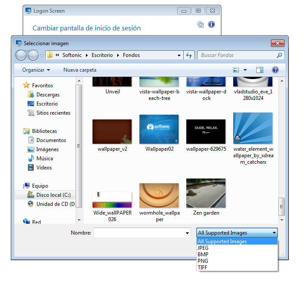Pick the TIFF file type option
The image size is (304, 291).
coord(202,268)
